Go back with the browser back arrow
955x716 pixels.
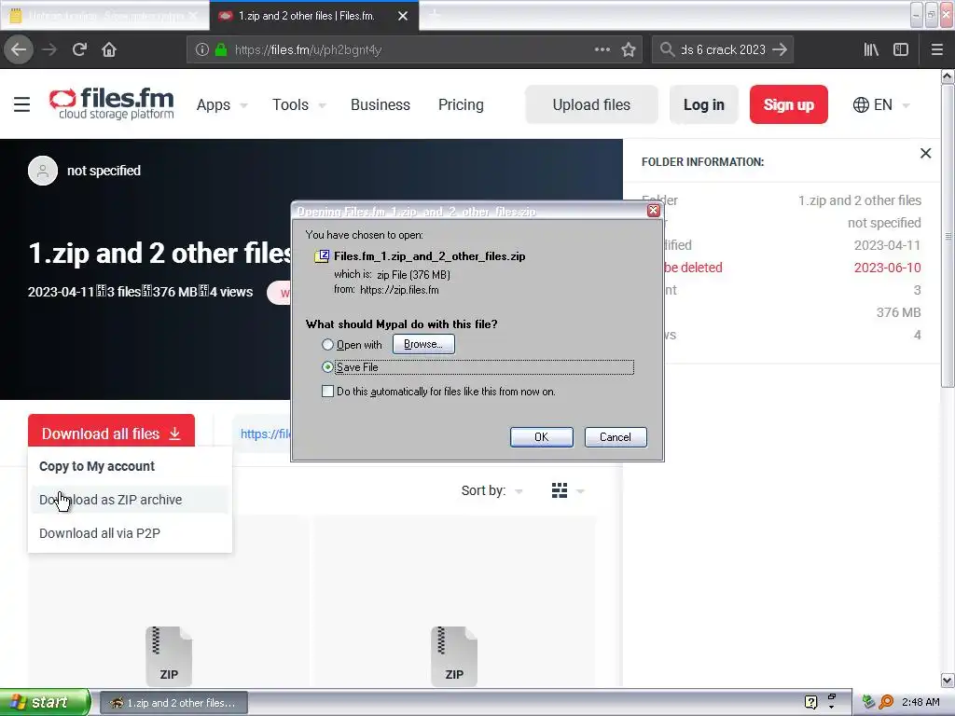tap(19, 50)
